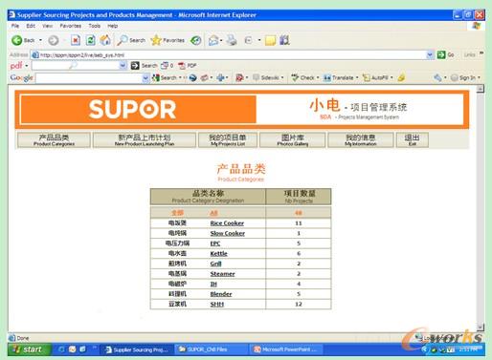Open New Product Launching Plan tab
Image resolution: width=492 pixels, height=360 pixels.
click(145, 140)
